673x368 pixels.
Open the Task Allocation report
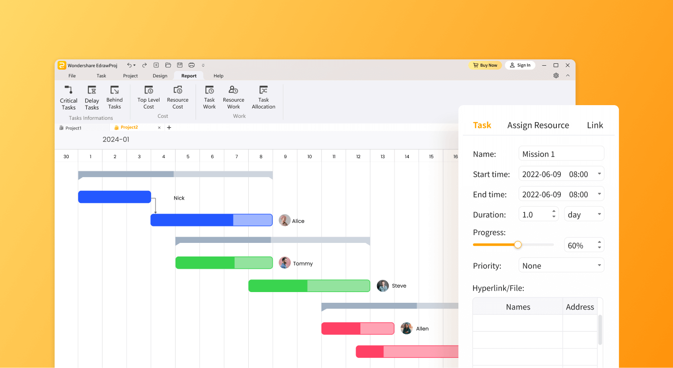[x=263, y=97]
